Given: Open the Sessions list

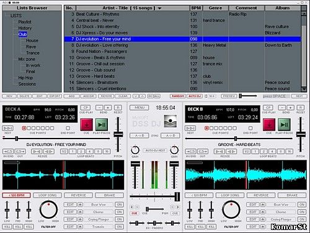Looking at the screenshot, I should pyautogui.click(x=27, y=84).
